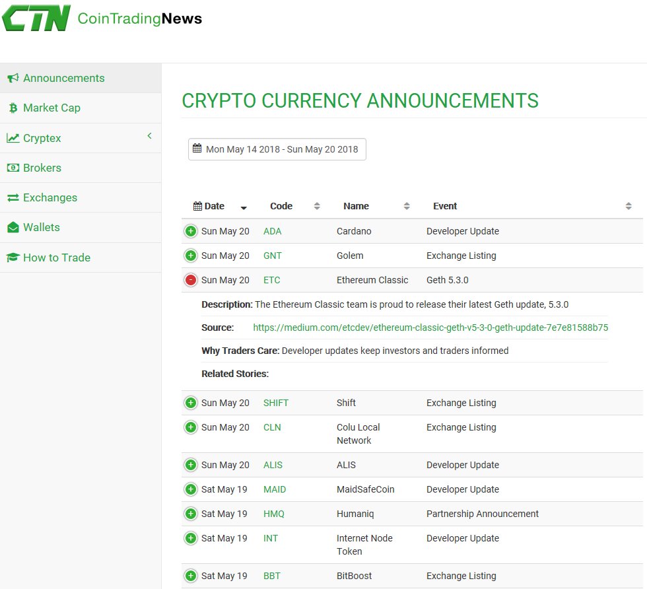Screen dimensions: 647x589
Task: Click the CTN logo image
Action: [36, 18]
